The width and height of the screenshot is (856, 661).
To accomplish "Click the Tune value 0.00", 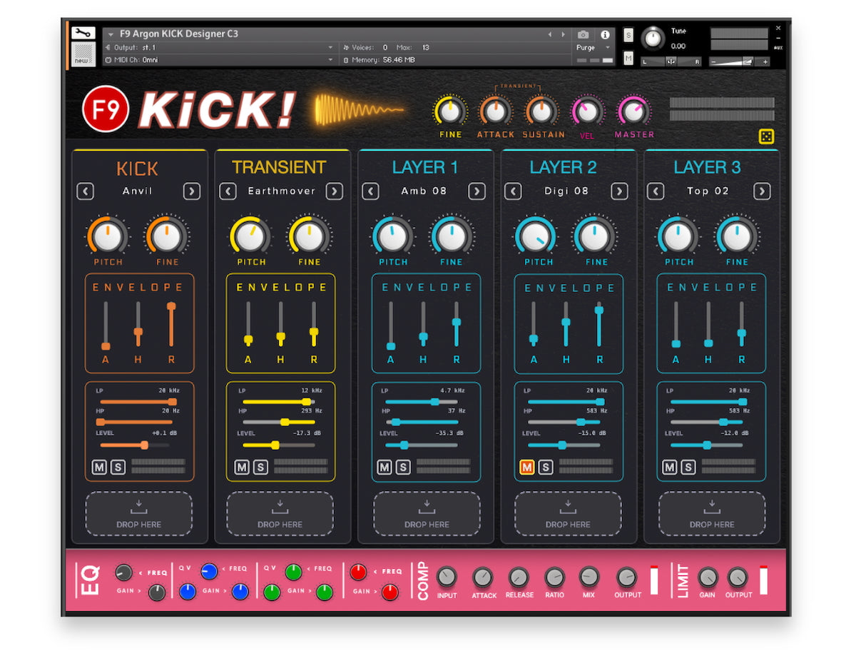I will (x=678, y=46).
